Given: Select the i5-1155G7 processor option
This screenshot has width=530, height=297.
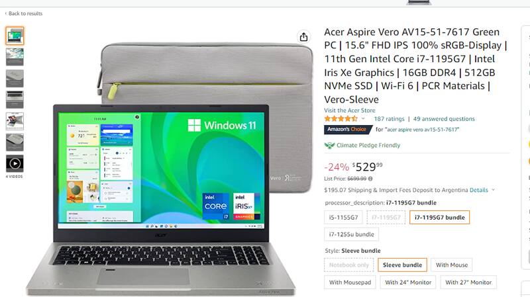Looking at the screenshot, I should pyautogui.click(x=343, y=218).
